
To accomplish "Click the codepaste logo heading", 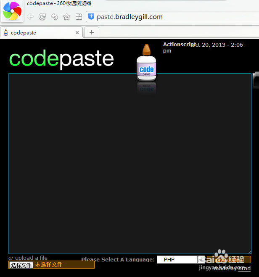I will [x=61, y=59].
